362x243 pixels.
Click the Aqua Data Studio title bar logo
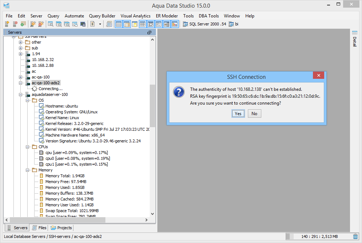click(x=7, y=5)
